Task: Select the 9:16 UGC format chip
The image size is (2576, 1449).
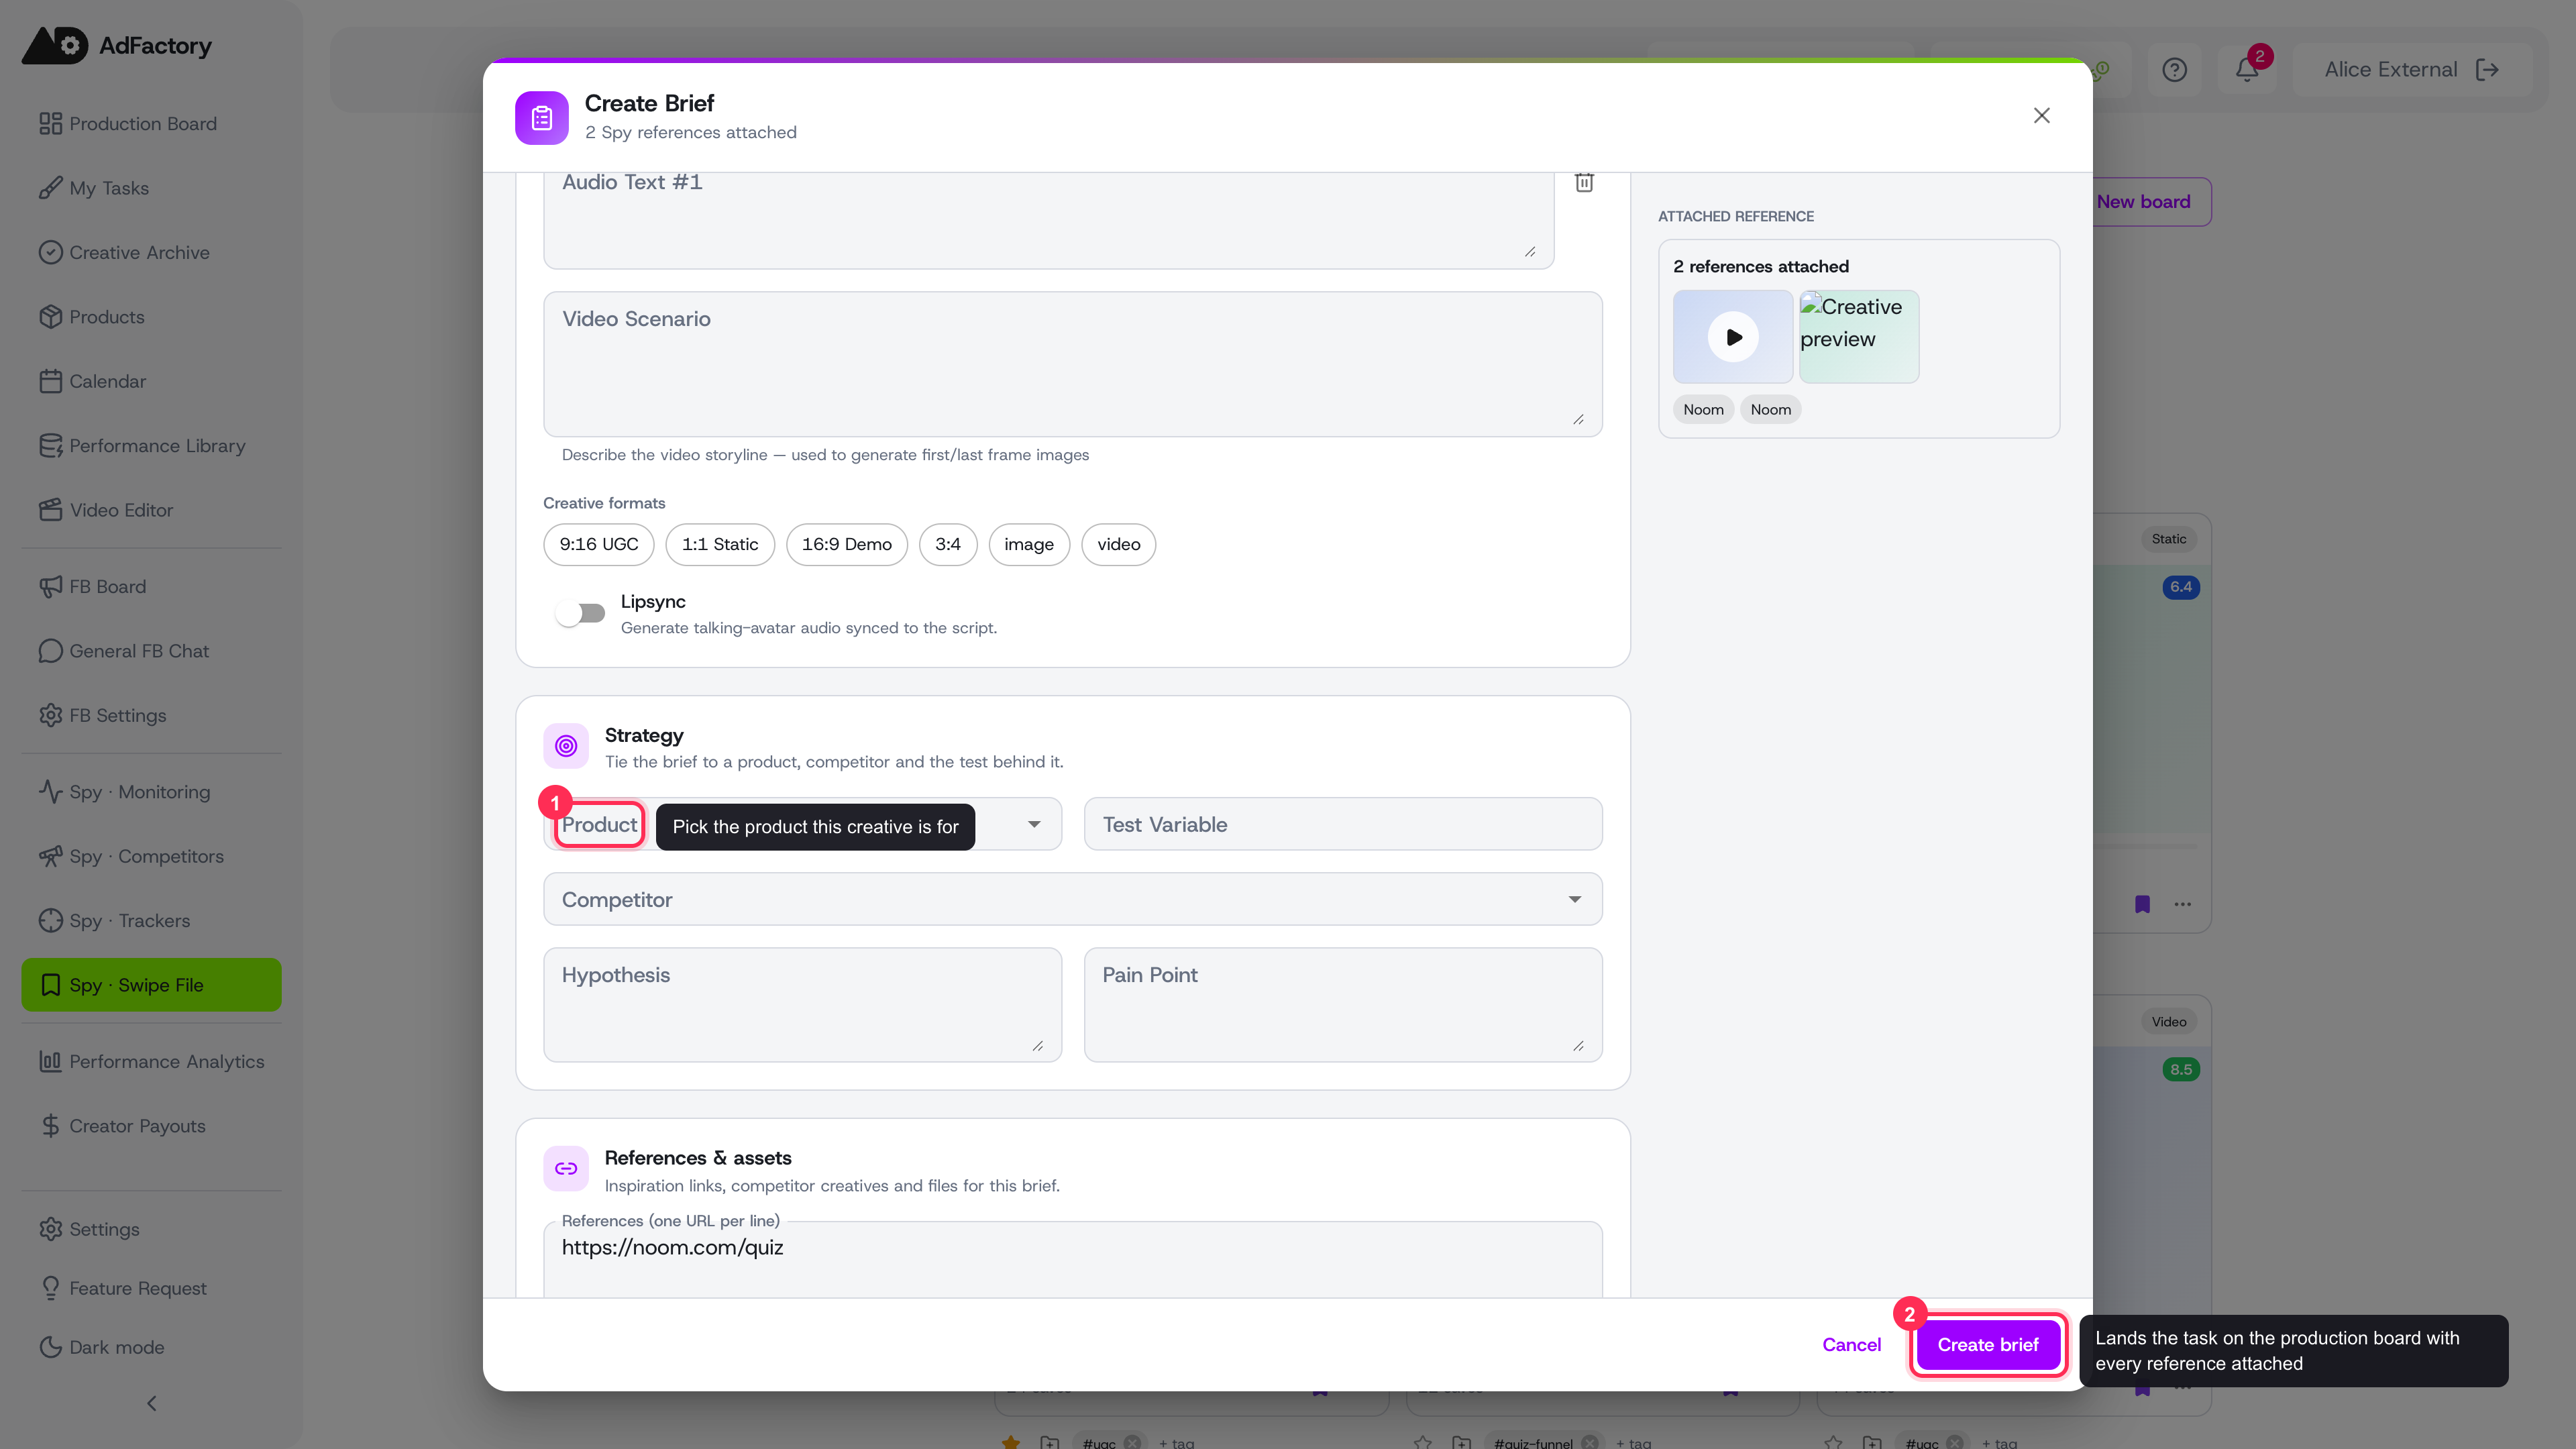Action: tap(598, 544)
